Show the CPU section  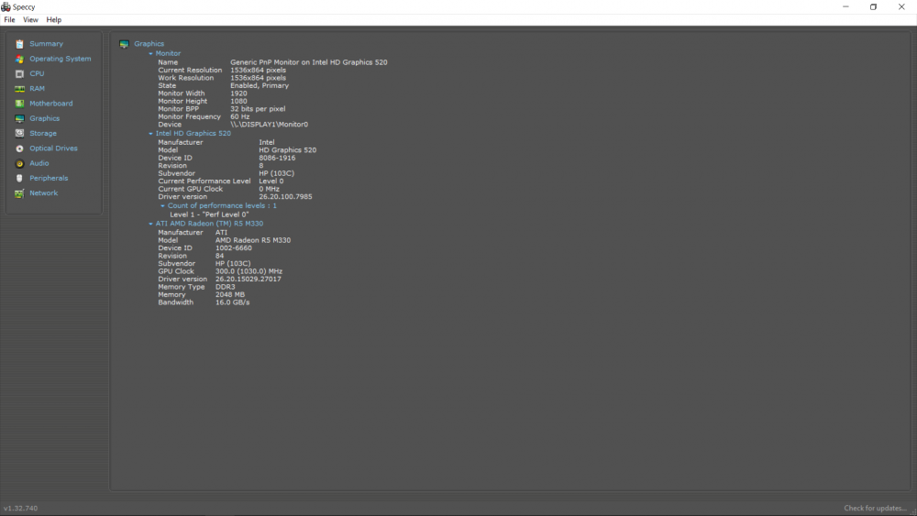tap(37, 73)
